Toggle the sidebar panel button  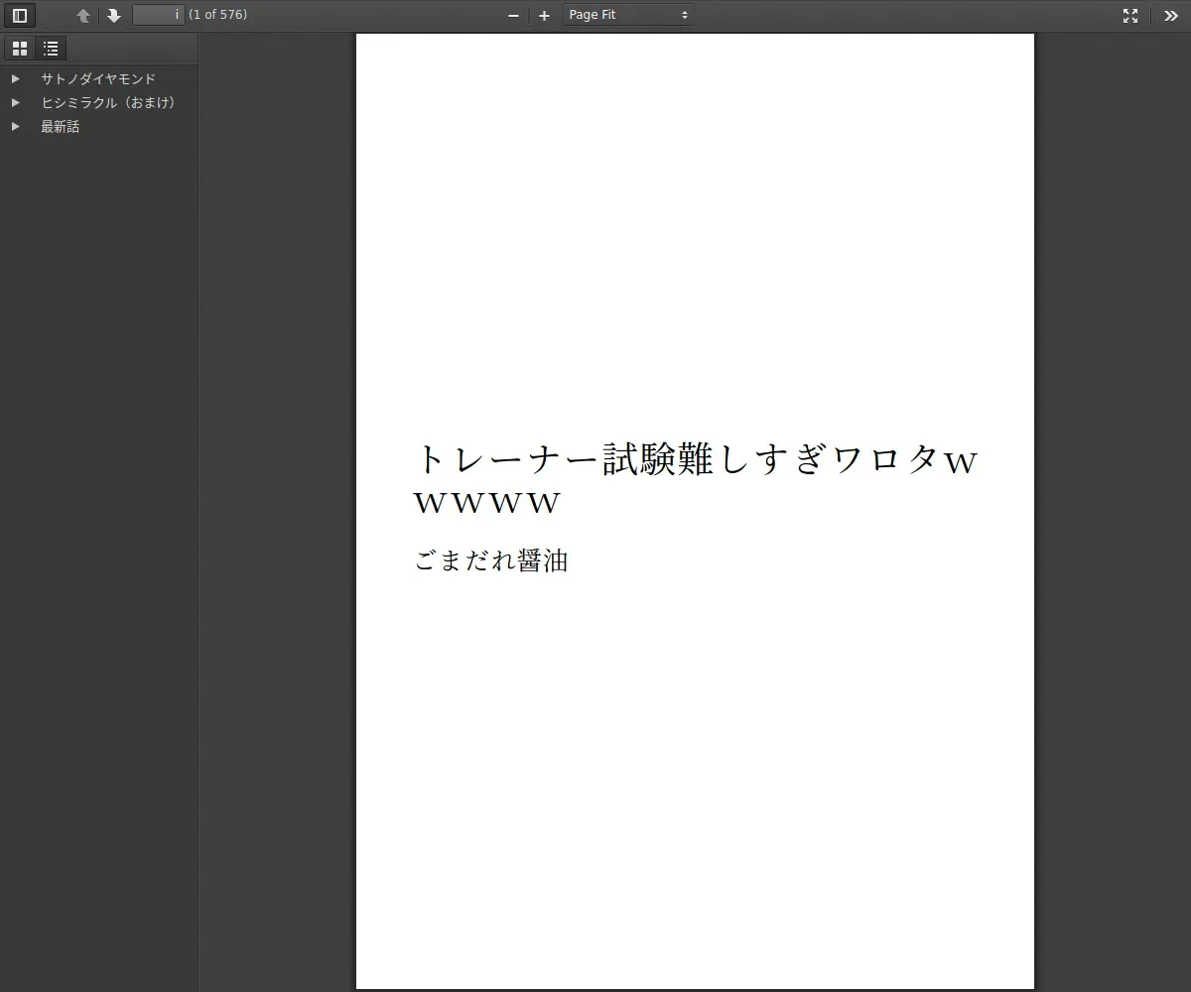(20, 15)
